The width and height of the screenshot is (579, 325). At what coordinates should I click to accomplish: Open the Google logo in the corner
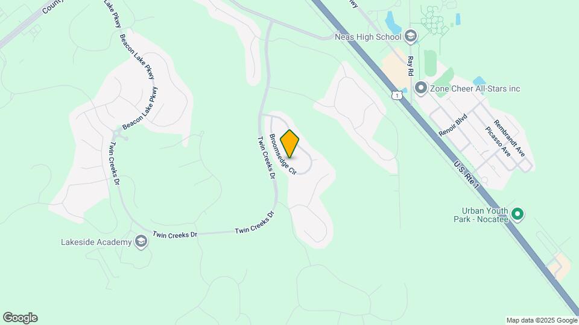[21, 318]
